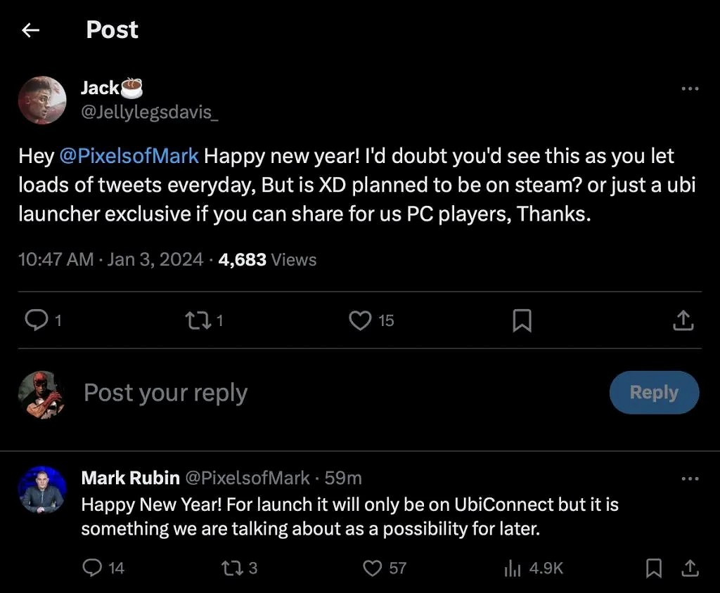Click reply icon on Mark Rubin's comment
The width and height of the screenshot is (720, 593).
tap(92, 568)
